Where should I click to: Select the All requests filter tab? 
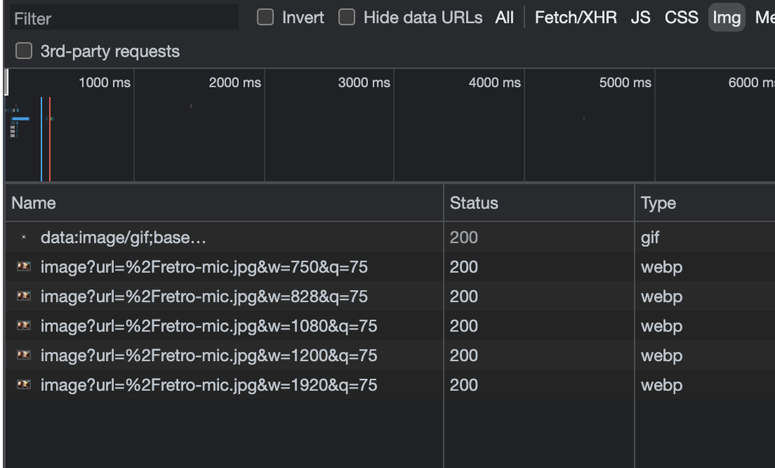504,17
